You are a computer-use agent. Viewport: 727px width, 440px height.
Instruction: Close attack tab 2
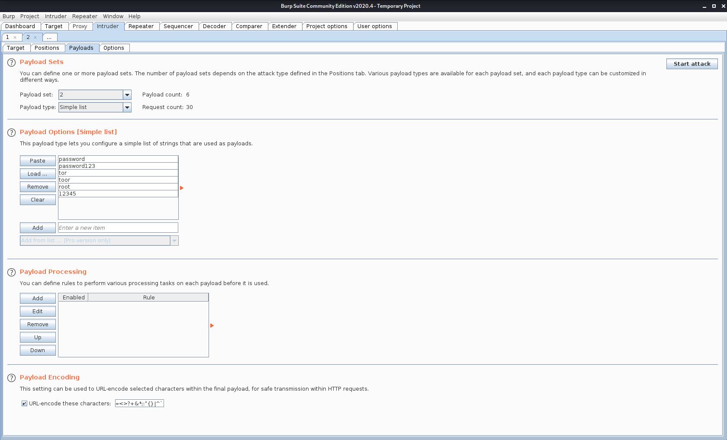coord(35,38)
